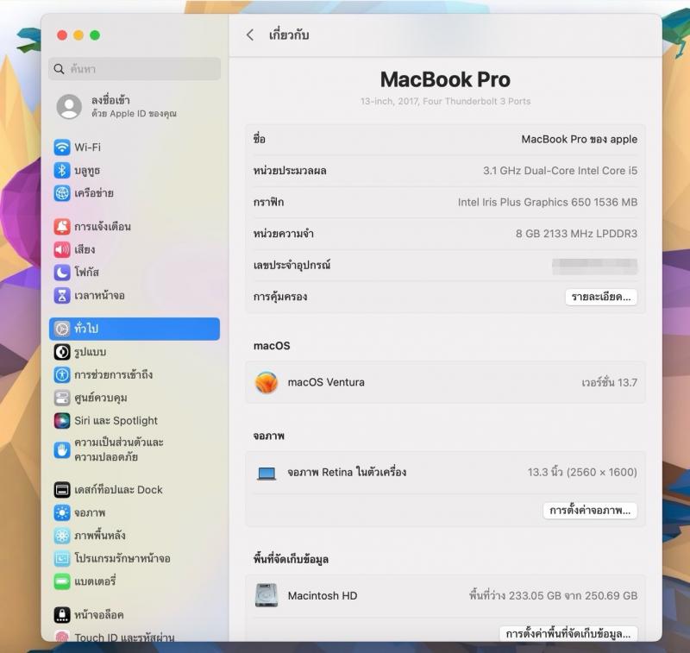Viewport: 690px width, 653px height.
Task: Click the Apple ID avatar icon
Action: (x=69, y=106)
